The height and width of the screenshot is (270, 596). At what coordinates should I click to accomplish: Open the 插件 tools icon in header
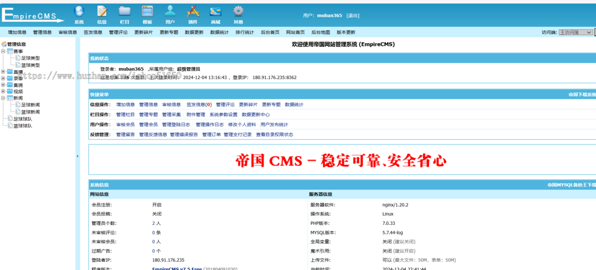pyautogui.click(x=193, y=11)
